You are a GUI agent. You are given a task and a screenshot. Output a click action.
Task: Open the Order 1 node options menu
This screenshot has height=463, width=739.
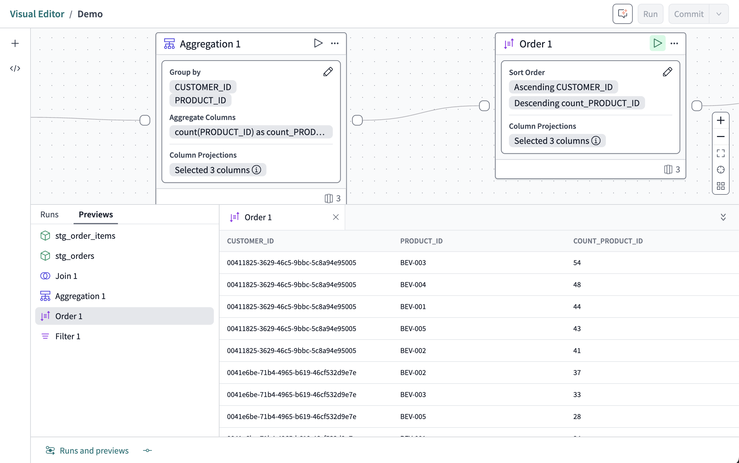pos(674,44)
